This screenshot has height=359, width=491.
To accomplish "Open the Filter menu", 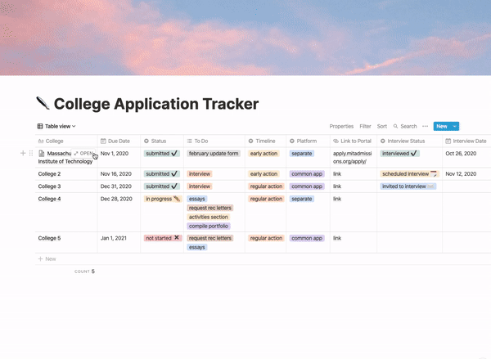I will pyautogui.click(x=365, y=126).
